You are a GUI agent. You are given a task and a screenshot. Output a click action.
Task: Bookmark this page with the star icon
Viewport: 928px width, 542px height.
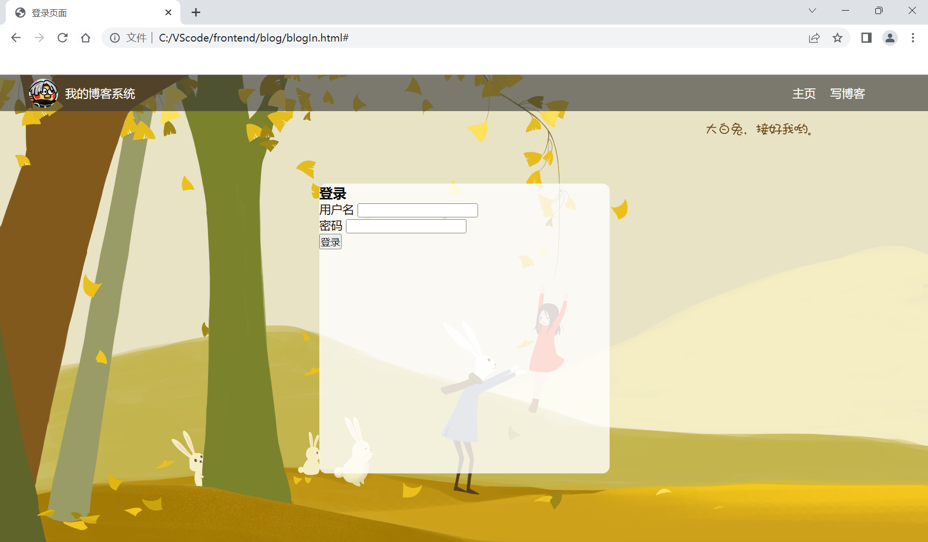838,38
